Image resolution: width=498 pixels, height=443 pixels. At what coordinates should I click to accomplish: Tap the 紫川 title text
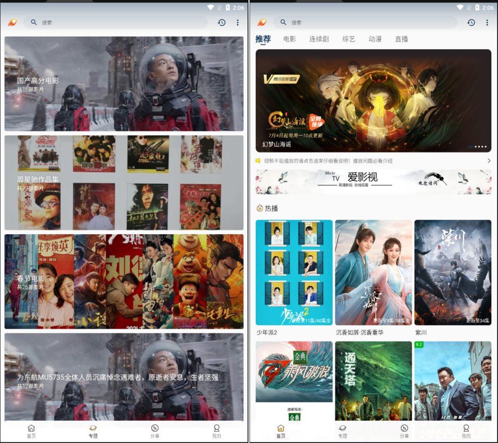(421, 332)
